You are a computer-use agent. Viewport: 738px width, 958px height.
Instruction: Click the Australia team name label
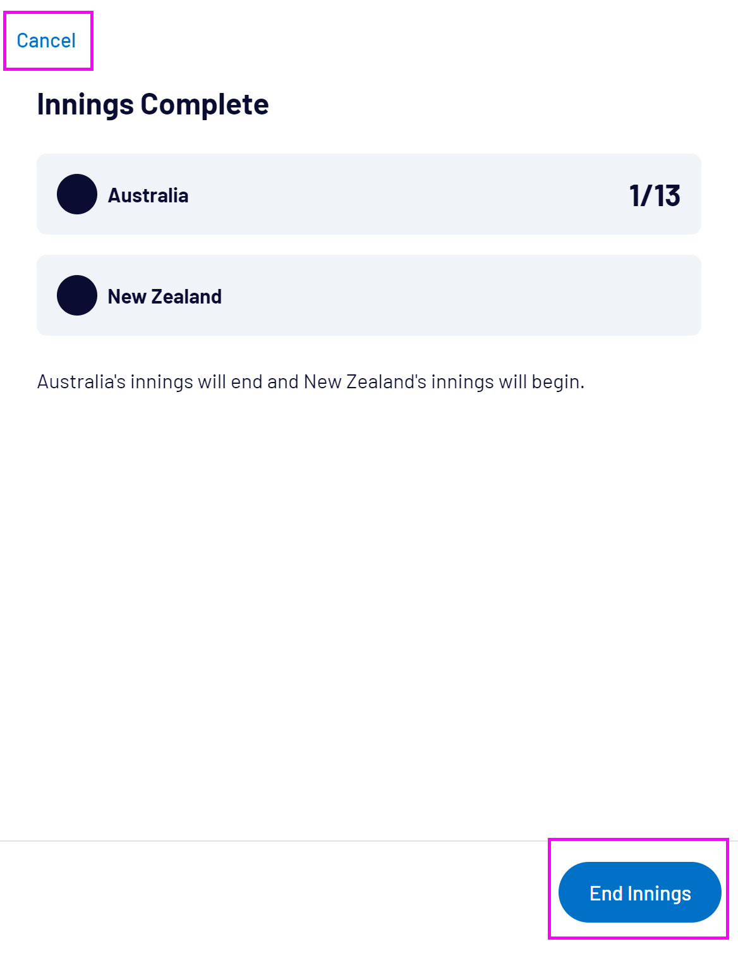(x=148, y=195)
